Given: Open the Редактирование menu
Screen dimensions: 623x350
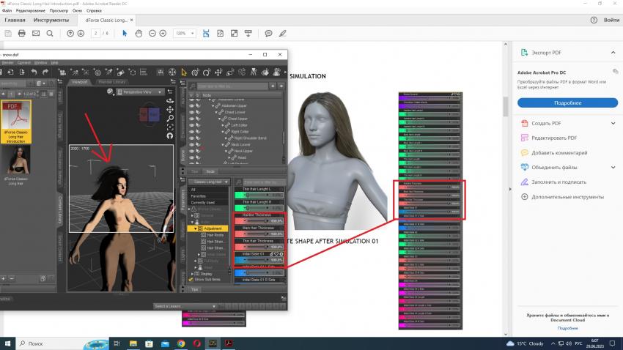Looking at the screenshot, I should 31,11.
